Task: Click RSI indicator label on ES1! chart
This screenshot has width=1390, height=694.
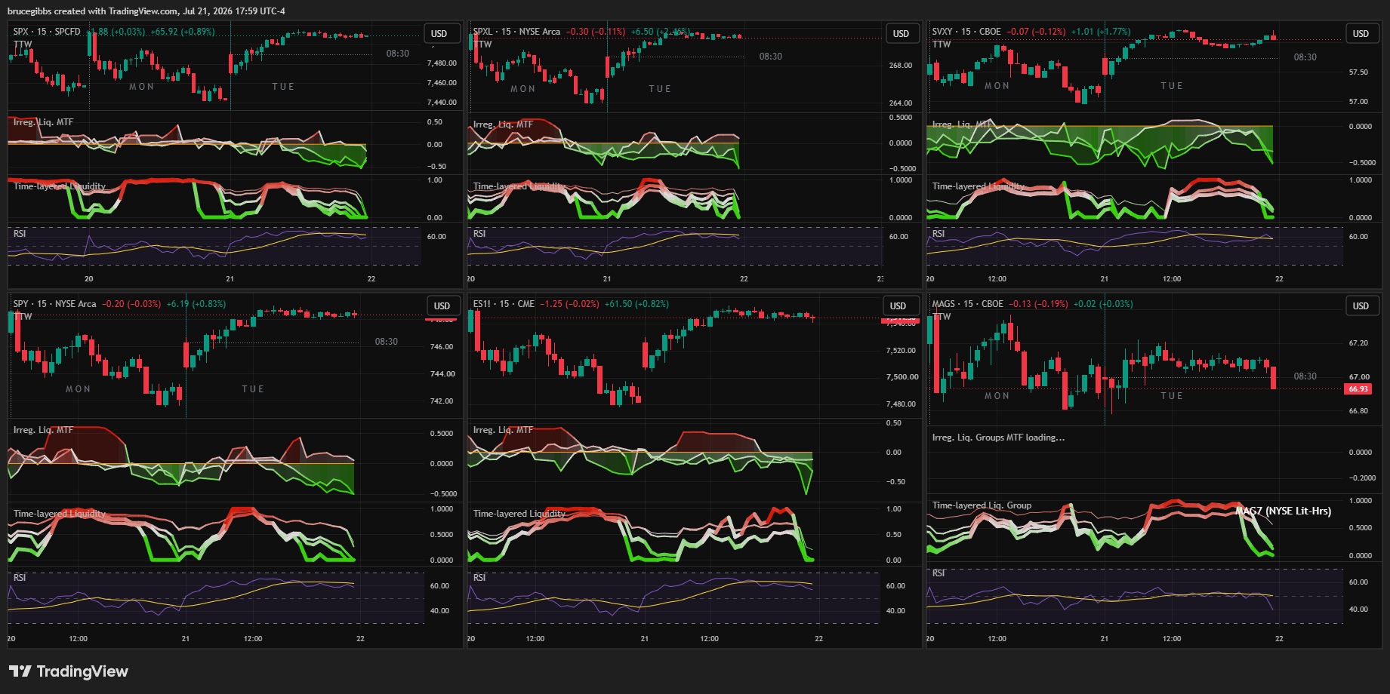Action: coord(479,578)
